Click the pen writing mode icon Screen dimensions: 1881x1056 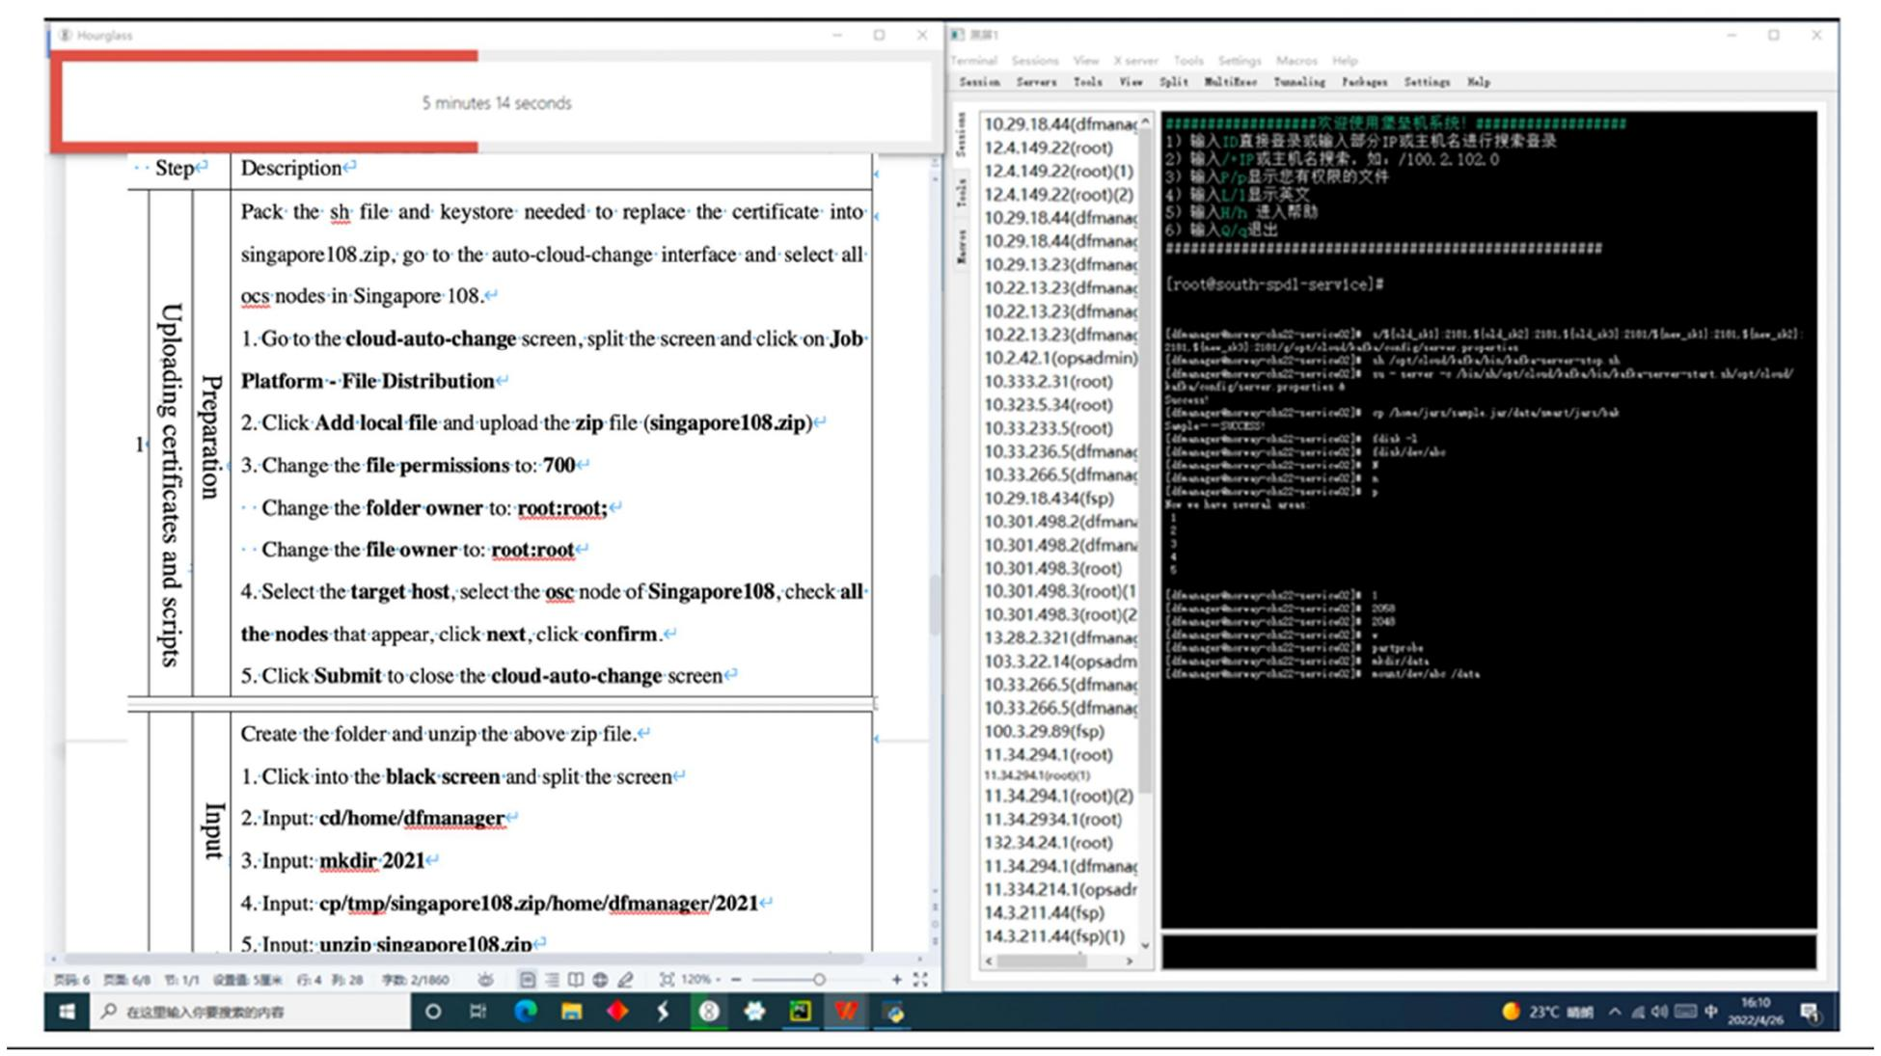click(625, 980)
